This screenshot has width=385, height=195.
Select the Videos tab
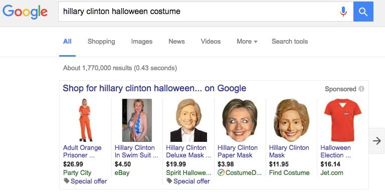pos(211,42)
